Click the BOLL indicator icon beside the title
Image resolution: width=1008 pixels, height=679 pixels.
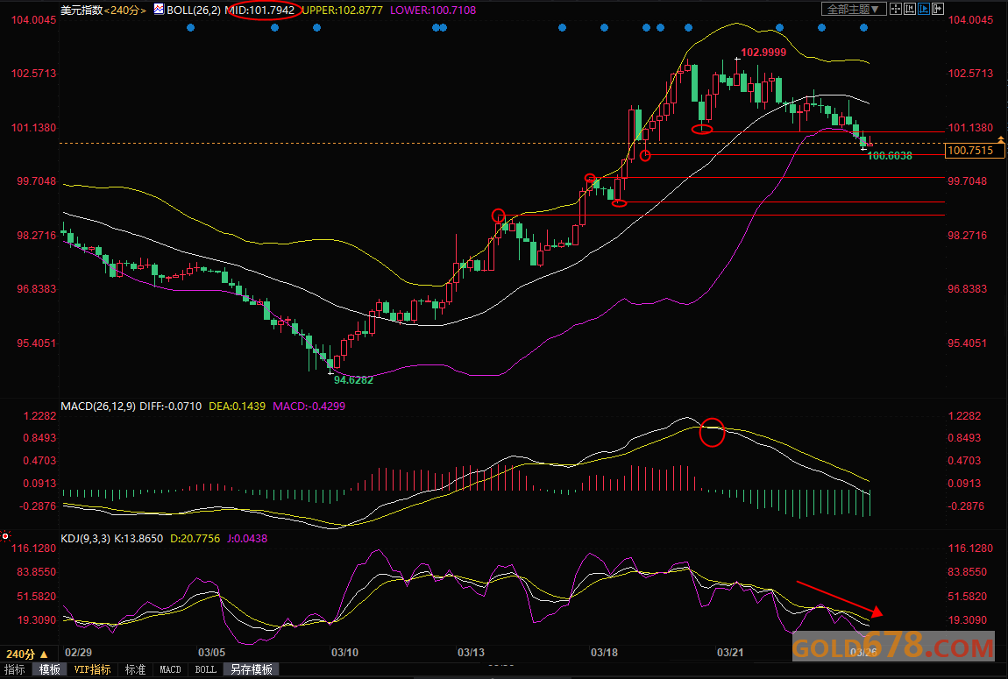(x=159, y=9)
